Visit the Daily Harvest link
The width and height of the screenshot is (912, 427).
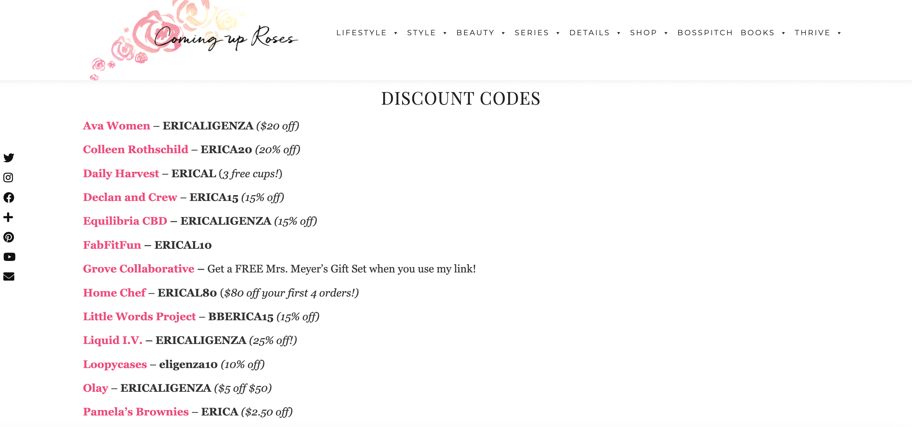pos(121,174)
